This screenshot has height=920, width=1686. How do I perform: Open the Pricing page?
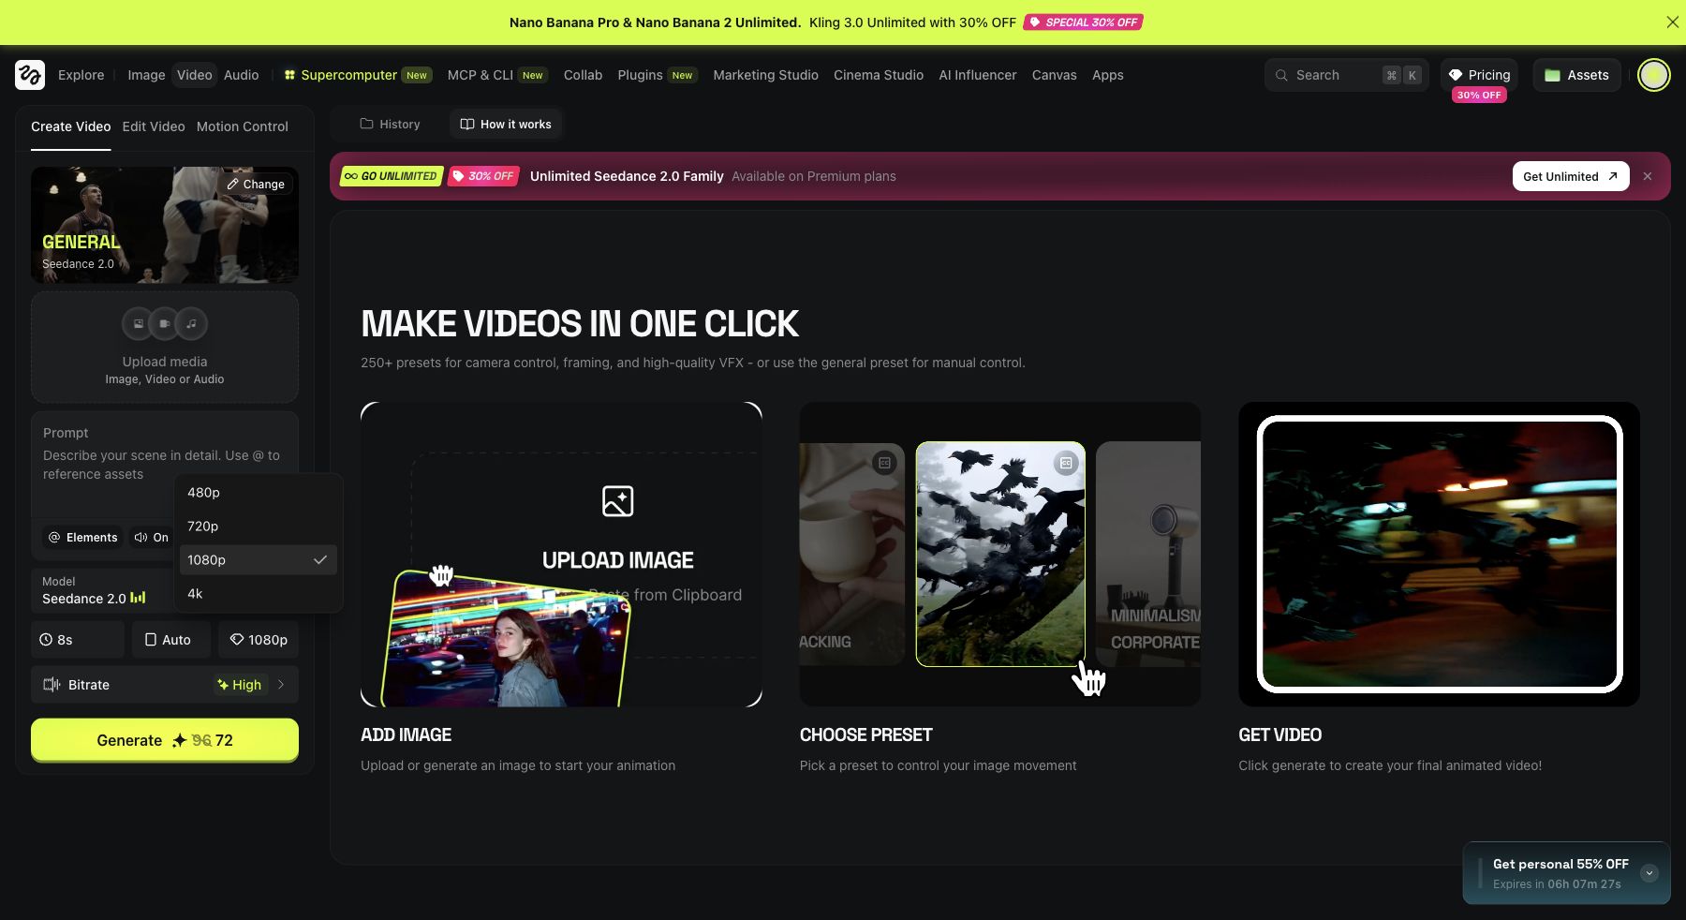[1480, 75]
